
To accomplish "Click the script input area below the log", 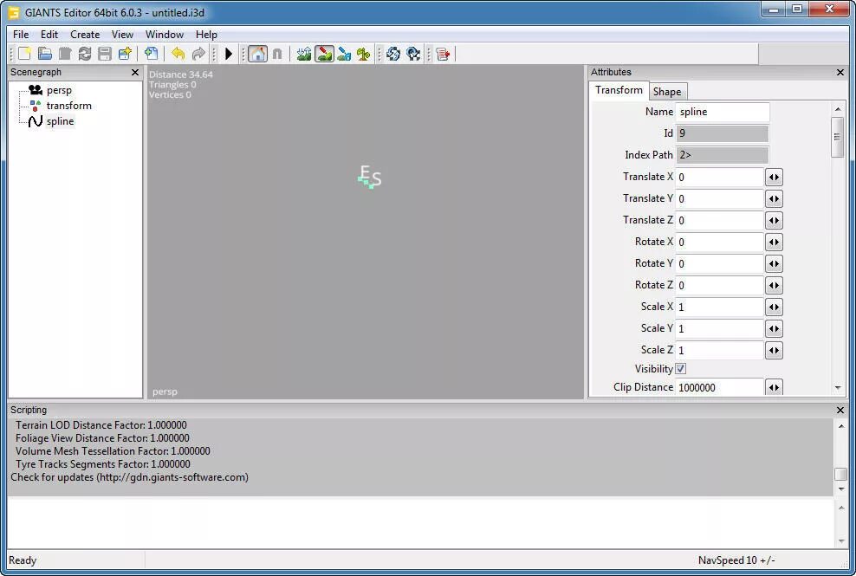I will point(420,522).
